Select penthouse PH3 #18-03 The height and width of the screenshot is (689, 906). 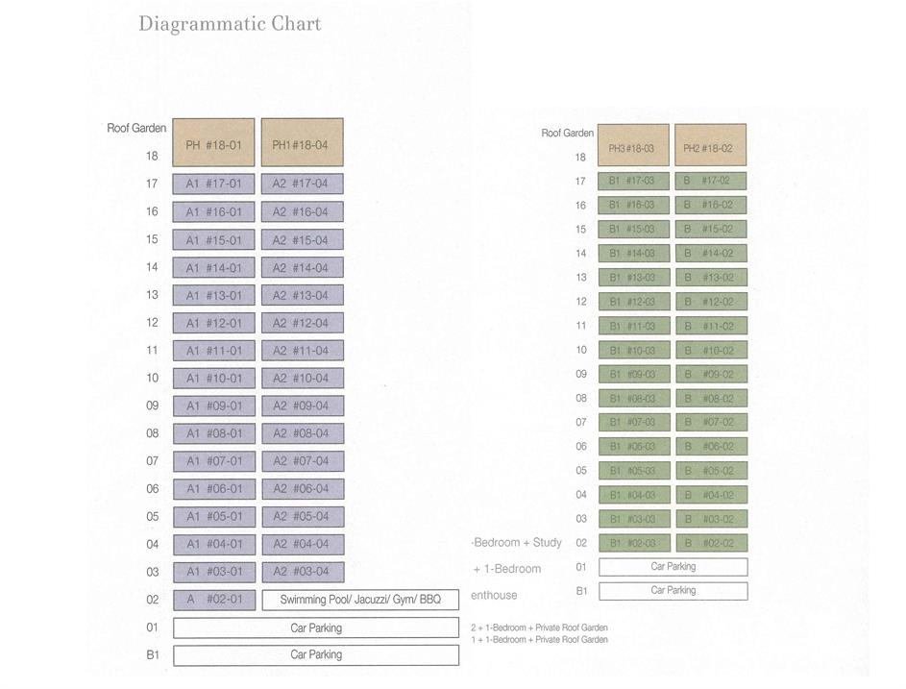633,147
